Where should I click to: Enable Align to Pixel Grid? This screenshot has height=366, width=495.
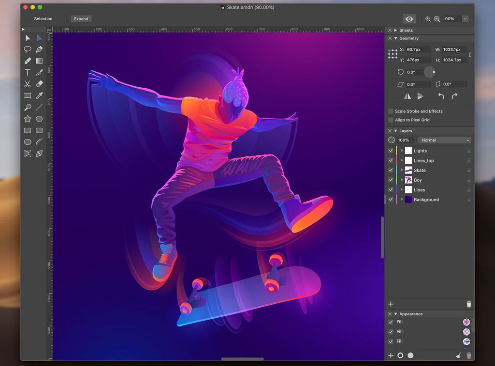(x=390, y=120)
